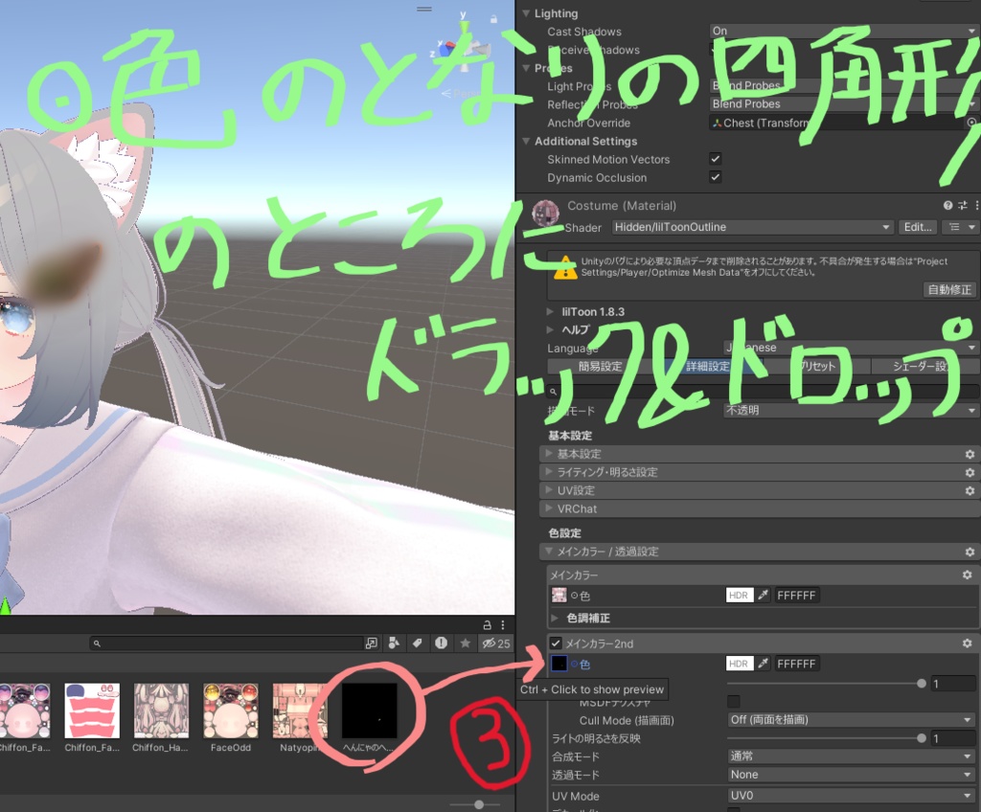Expand the 色調補正 foldout
981x812 pixels.
[x=555, y=618]
